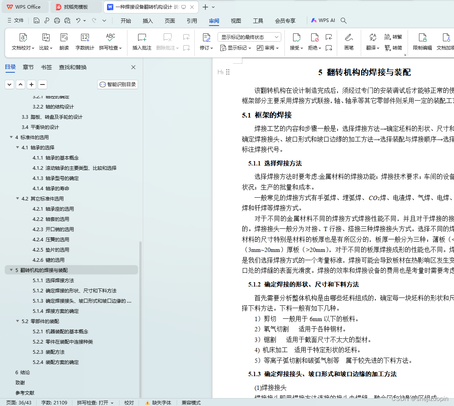Click the 拒绝 reject changes icon
Image resolution: width=454 pixels, height=406 pixels.
[314, 38]
